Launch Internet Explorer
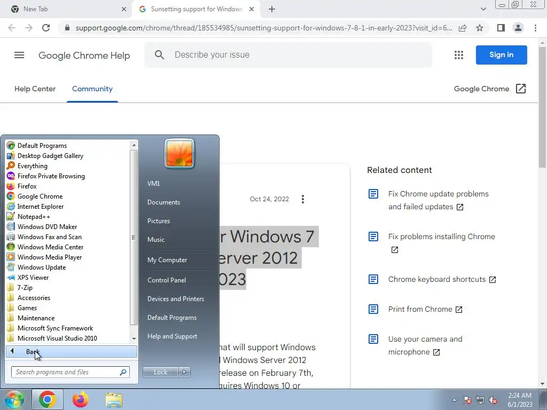The width and height of the screenshot is (547, 410). 41,207
